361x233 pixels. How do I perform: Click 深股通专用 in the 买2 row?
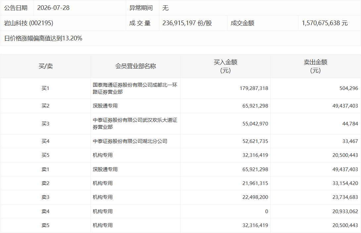coord(105,106)
